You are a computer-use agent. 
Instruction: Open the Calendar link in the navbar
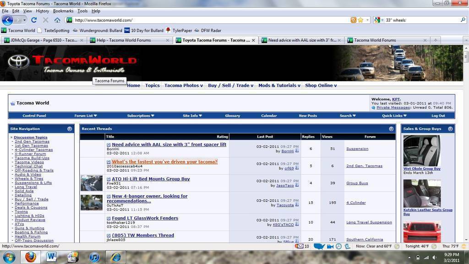click(x=269, y=115)
